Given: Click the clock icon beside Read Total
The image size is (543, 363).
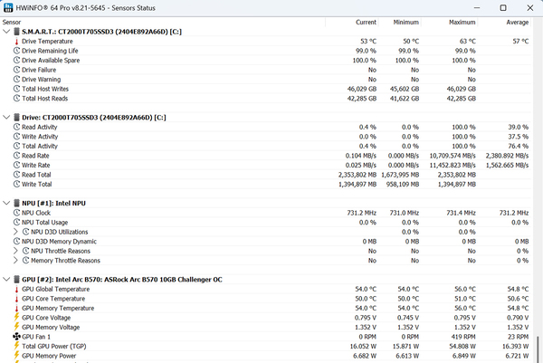Looking at the screenshot, I should point(16,175).
